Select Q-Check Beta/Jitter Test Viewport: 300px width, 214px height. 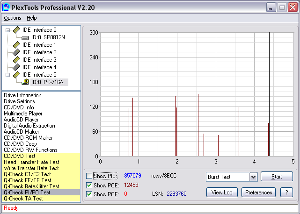[41, 186]
